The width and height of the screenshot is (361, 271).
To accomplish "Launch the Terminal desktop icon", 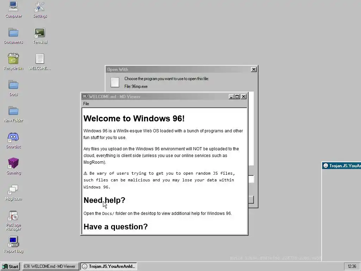I will (x=40, y=36).
